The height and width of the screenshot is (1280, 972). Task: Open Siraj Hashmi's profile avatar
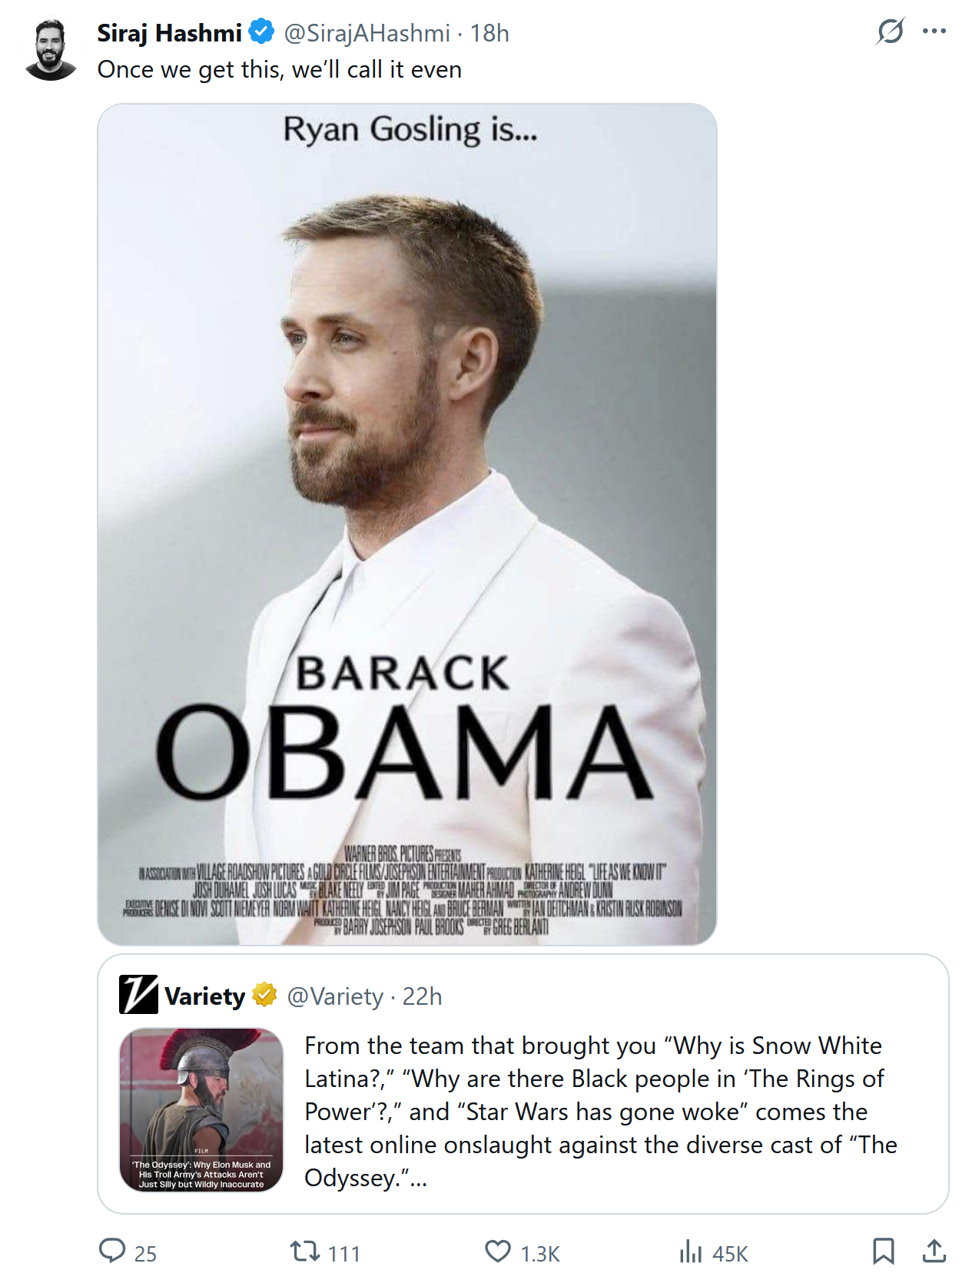click(51, 50)
